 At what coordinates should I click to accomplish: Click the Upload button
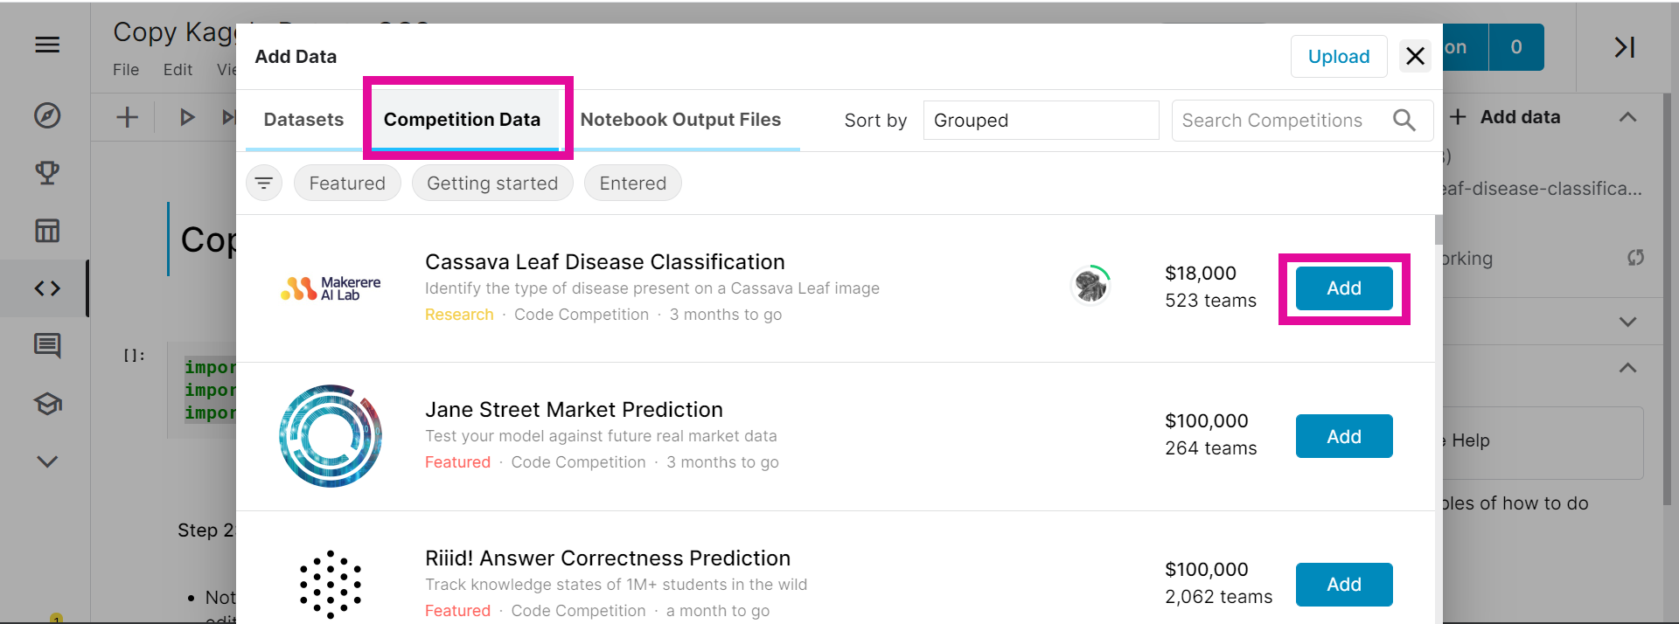coord(1338,57)
